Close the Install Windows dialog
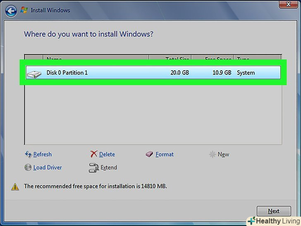This screenshot has height=226, width=301. [288, 4]
